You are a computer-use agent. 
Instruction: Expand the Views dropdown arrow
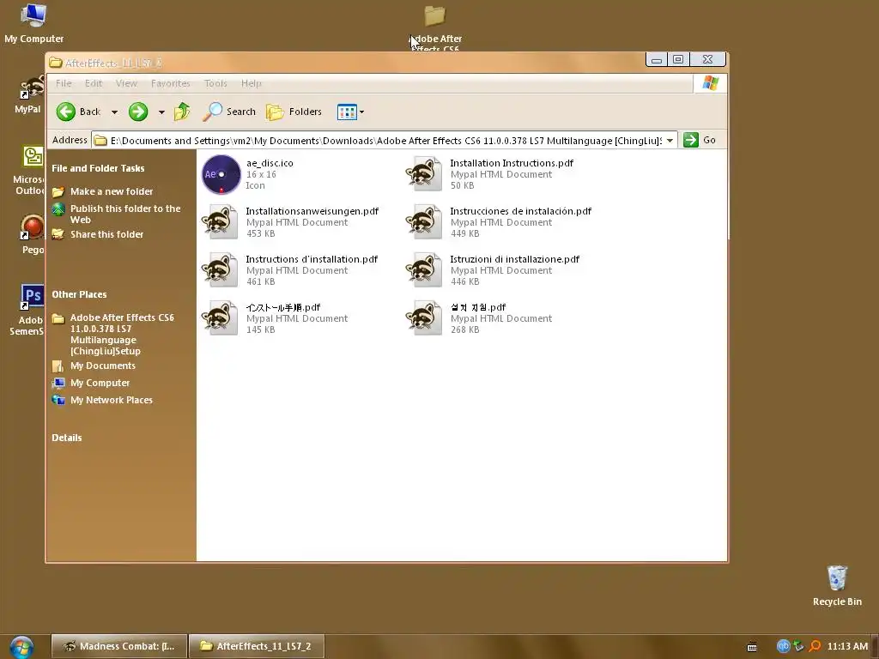tap(361, 112)
